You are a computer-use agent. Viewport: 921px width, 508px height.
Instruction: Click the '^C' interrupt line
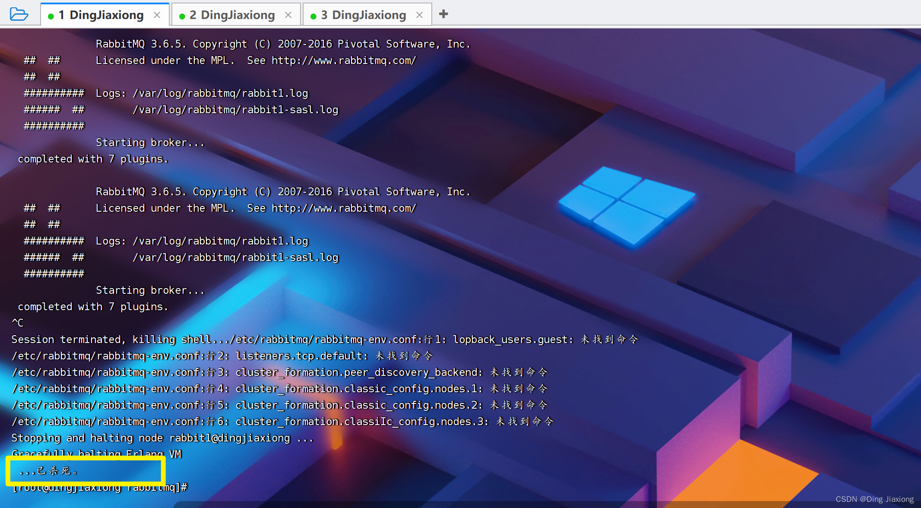18,323
